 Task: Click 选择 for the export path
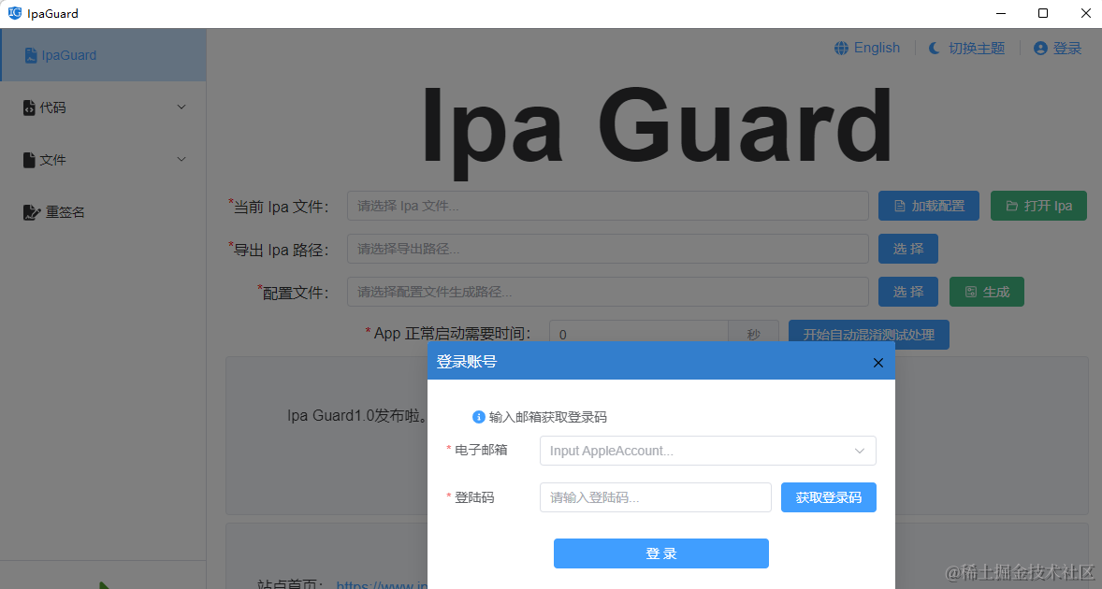(x=908, y=249)
